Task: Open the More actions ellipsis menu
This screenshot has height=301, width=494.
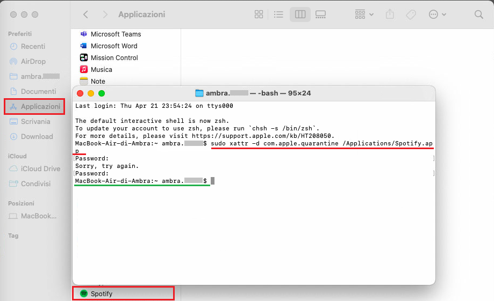Action: [x=437, y=14]
